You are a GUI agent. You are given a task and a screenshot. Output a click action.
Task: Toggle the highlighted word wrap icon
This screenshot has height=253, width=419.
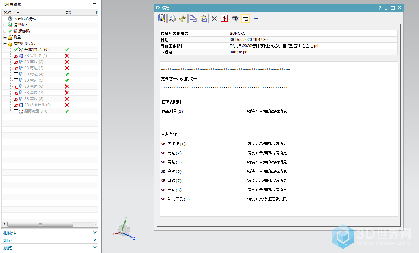tap(245, 18)
